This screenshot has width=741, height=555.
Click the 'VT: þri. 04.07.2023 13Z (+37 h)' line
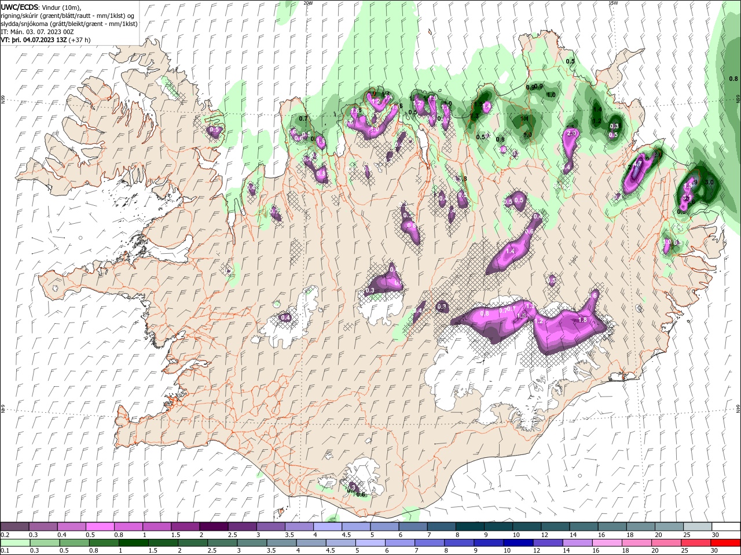(x=46, y=40)
